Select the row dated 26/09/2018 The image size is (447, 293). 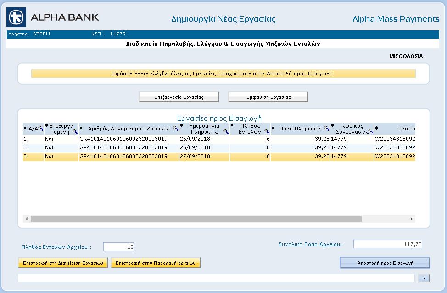click(x=219, y=148)
